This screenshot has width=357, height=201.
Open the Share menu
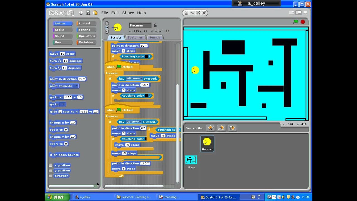pyautogui.click(x=128, y=13)
